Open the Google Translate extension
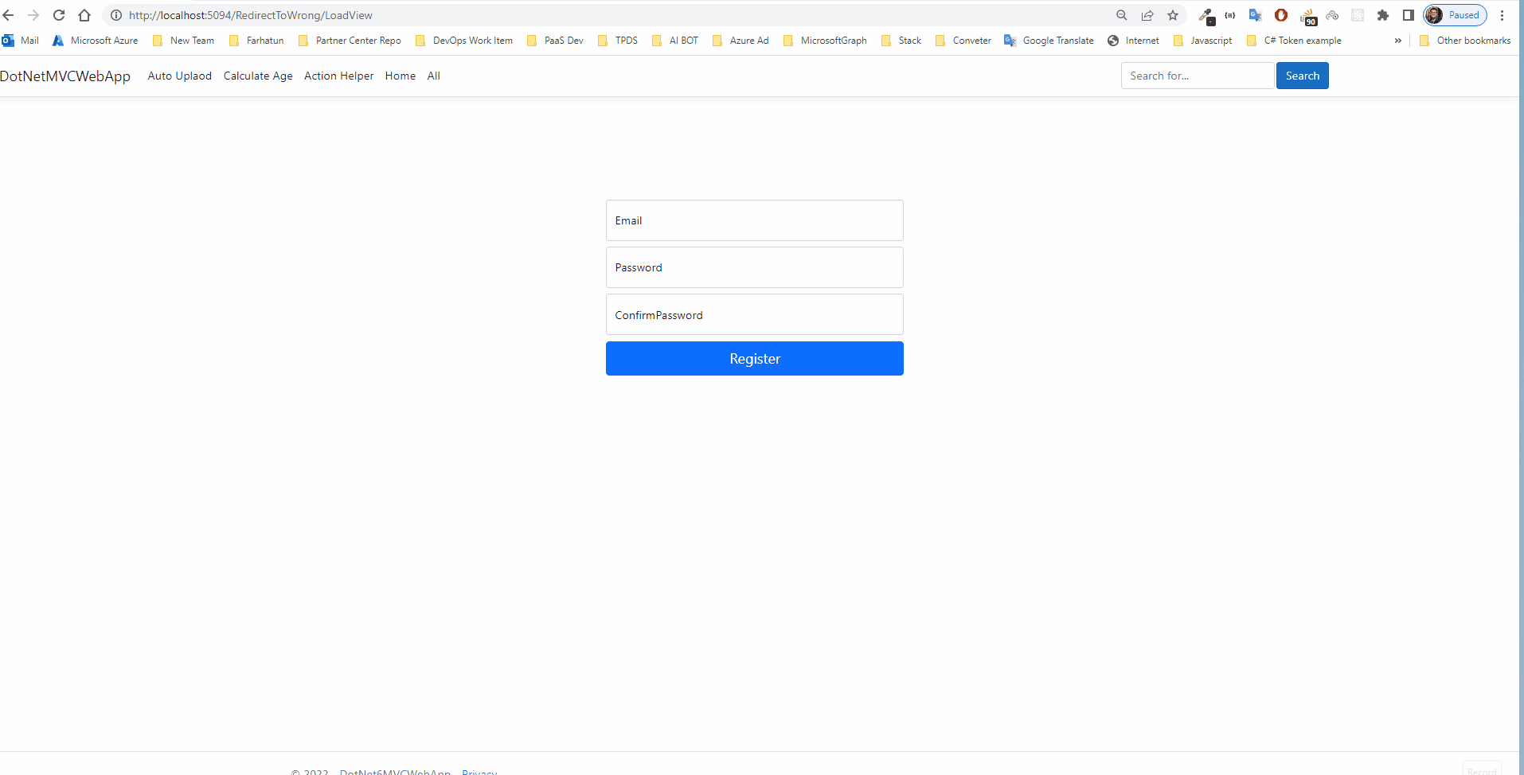 tap(1255, 15)
